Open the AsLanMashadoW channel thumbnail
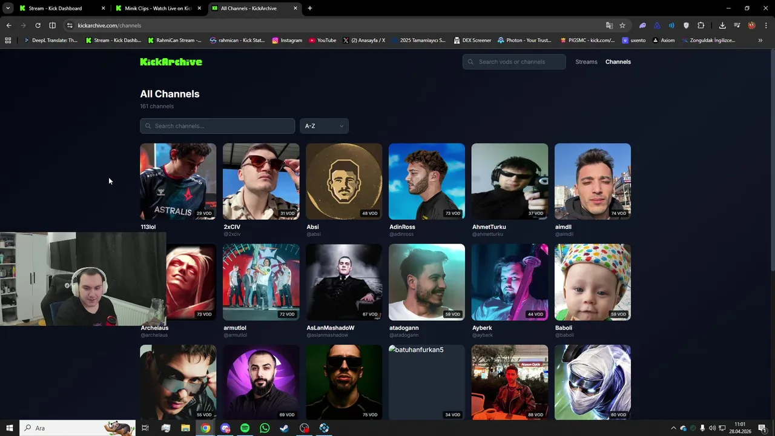The height and width of the screenshot is (436, 775). (x=344, y=282)
